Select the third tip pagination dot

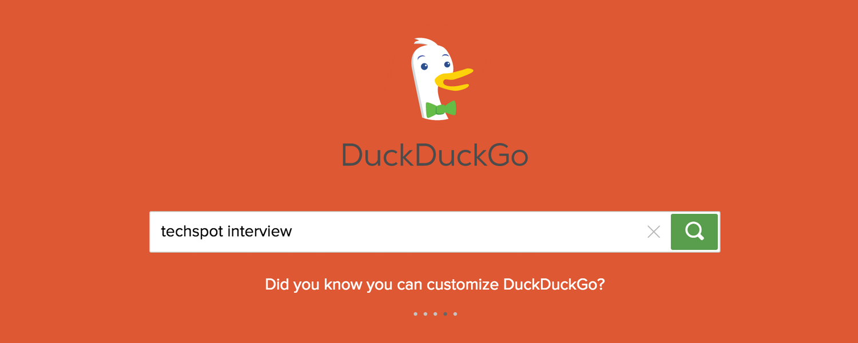tap(435, 314)
